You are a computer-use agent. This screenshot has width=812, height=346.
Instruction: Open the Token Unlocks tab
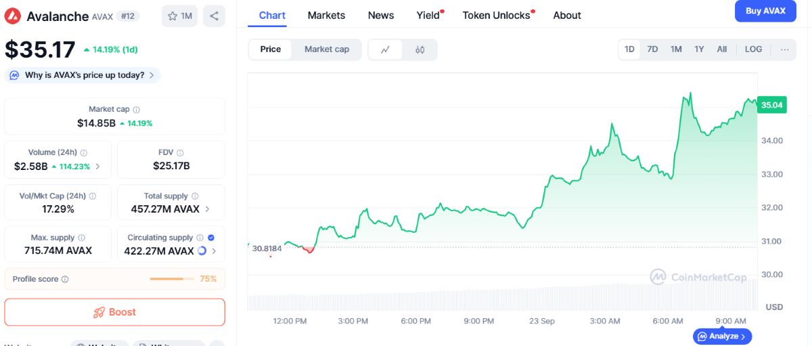coord(497,15)
